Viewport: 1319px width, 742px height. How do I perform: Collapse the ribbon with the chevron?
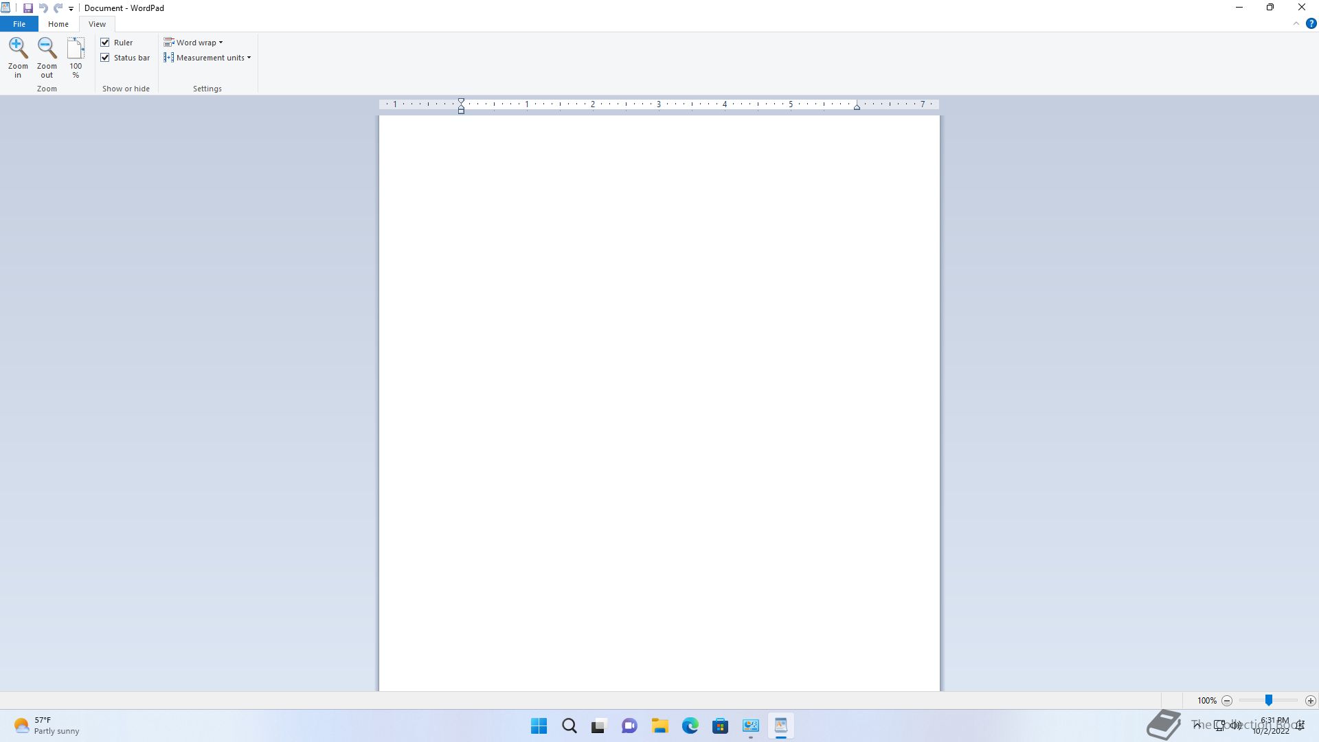1296,23
